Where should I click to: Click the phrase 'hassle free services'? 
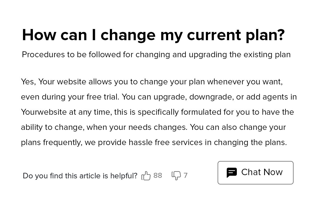point(165,142)
